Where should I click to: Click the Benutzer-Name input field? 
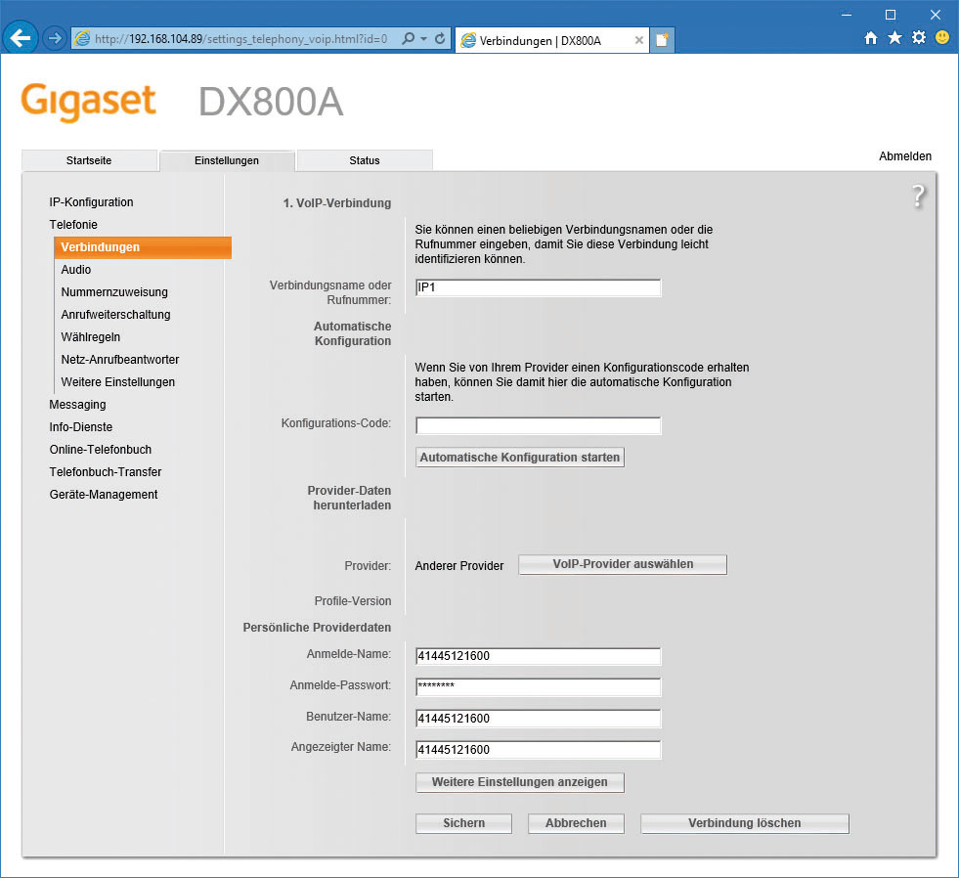539,719
